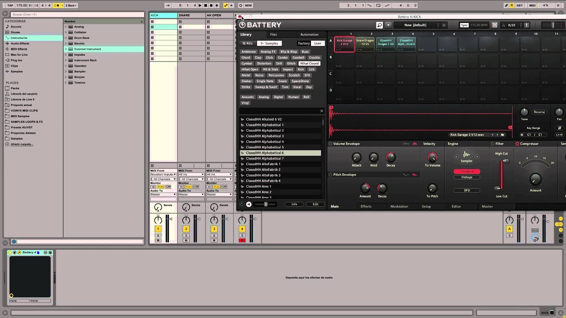Click the Battery panic exclamation icon
The height and width of the screenshot is (318, 566).
click(x=526, y=25)
